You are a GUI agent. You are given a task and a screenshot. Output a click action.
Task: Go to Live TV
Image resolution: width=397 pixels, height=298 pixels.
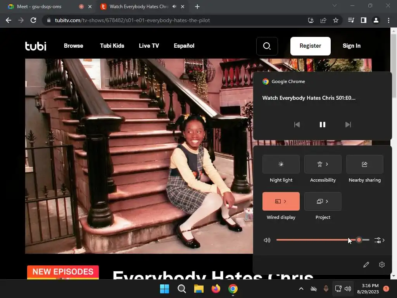coord(149,46)
